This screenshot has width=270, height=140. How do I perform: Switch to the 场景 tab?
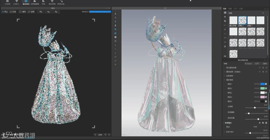point(230,9)
